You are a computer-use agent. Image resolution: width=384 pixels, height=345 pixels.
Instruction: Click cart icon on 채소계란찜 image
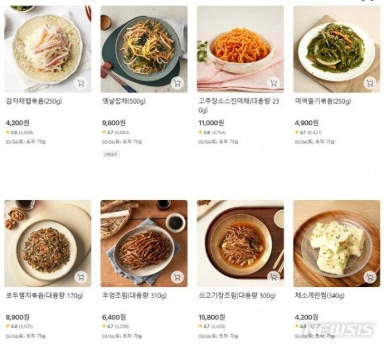[370, 277]
